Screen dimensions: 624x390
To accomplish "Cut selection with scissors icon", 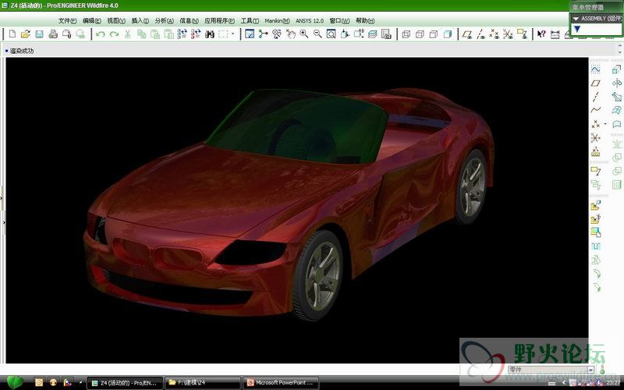I will (127, 34).
